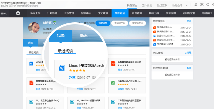This screenshot has height=109, width=214.
Task: Click the level 4 badge beside 刘春辉
Action: [x=54, y=23]
